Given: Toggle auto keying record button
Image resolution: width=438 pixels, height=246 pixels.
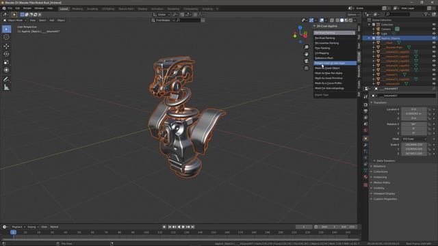Looking at the screenshot, I should 164,227.
